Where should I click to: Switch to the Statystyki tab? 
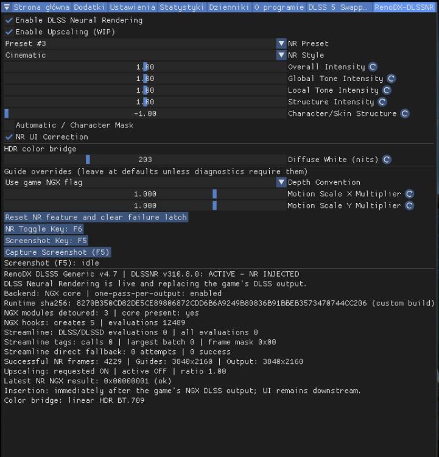tap(182, 7)
